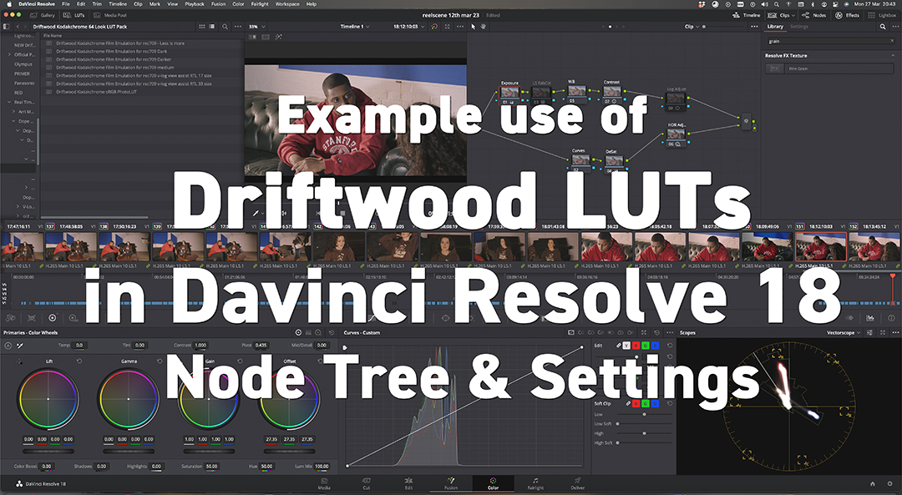Collapse the Real Tim... LUT folder
Image resolution: width=902 pixels, height=495 pixels.
[10, 103]
